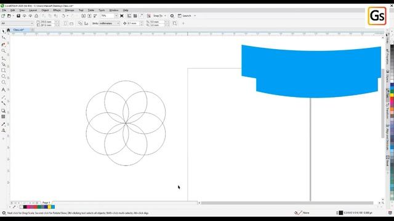The width and height of the screenshot is (394, 221).
Task: Click the Open folder icon
Action: click(x=9, y=16)
